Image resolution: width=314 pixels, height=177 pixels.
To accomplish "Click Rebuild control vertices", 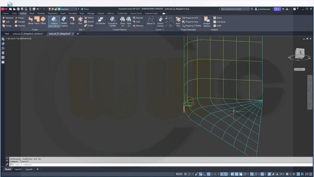I will [x=138, y=18].
